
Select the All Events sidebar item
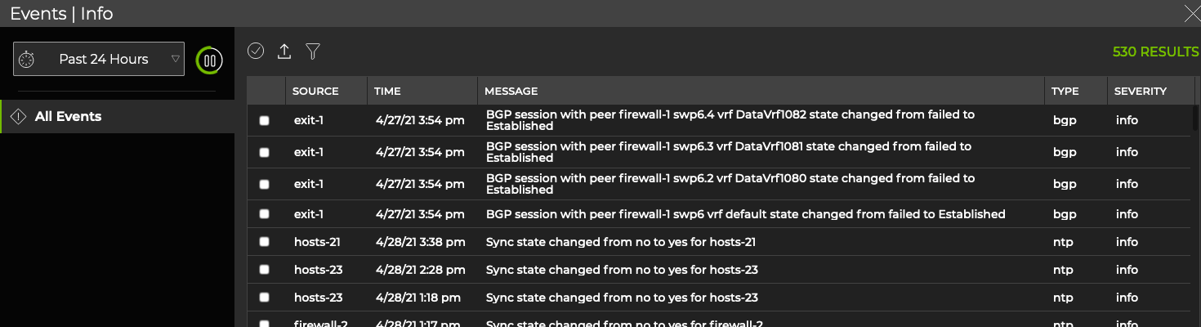(x=68, y=117)
